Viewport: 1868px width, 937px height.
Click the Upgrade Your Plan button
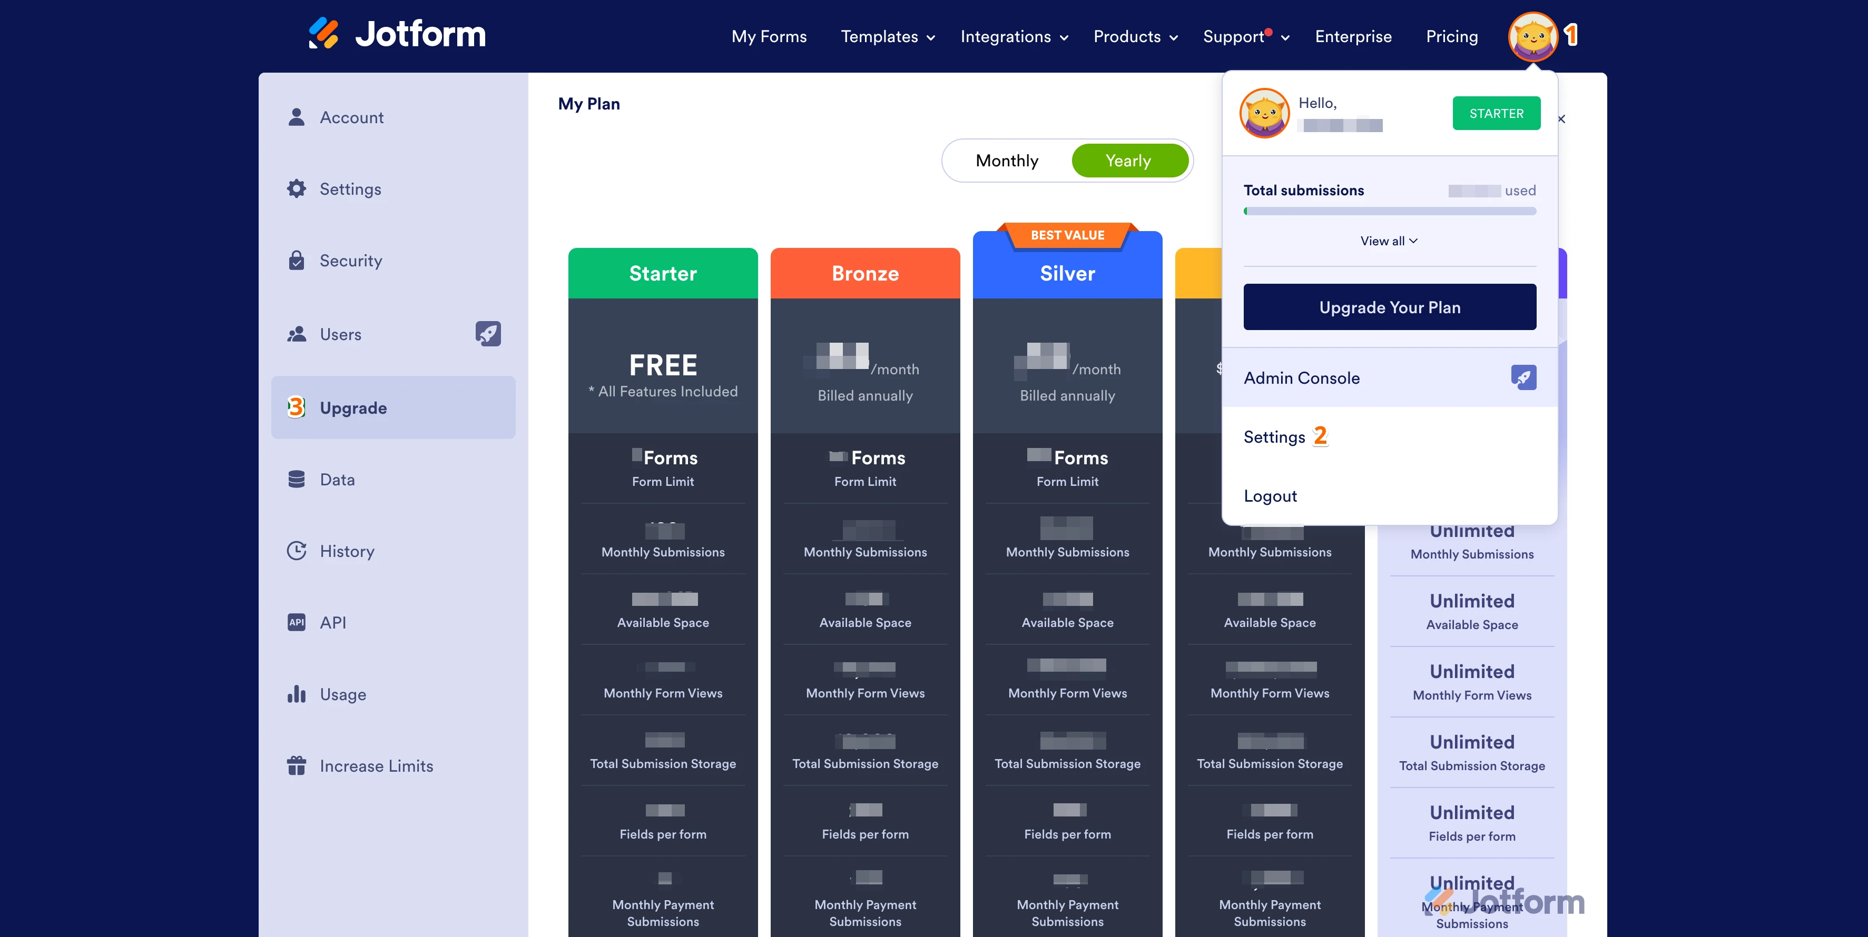1389,306
